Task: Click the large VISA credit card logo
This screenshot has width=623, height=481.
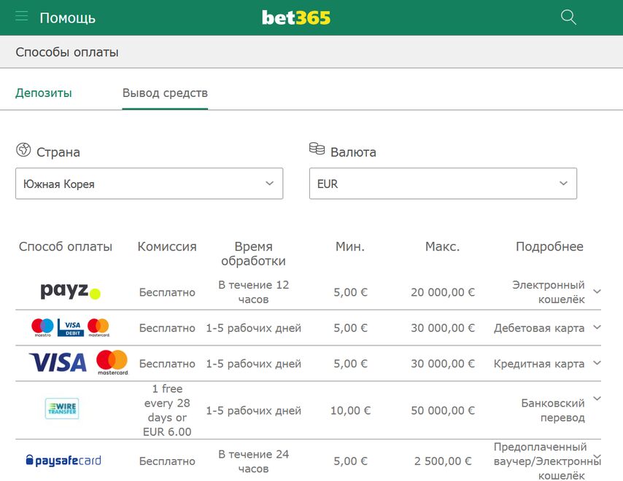Action: coord(58,362)
